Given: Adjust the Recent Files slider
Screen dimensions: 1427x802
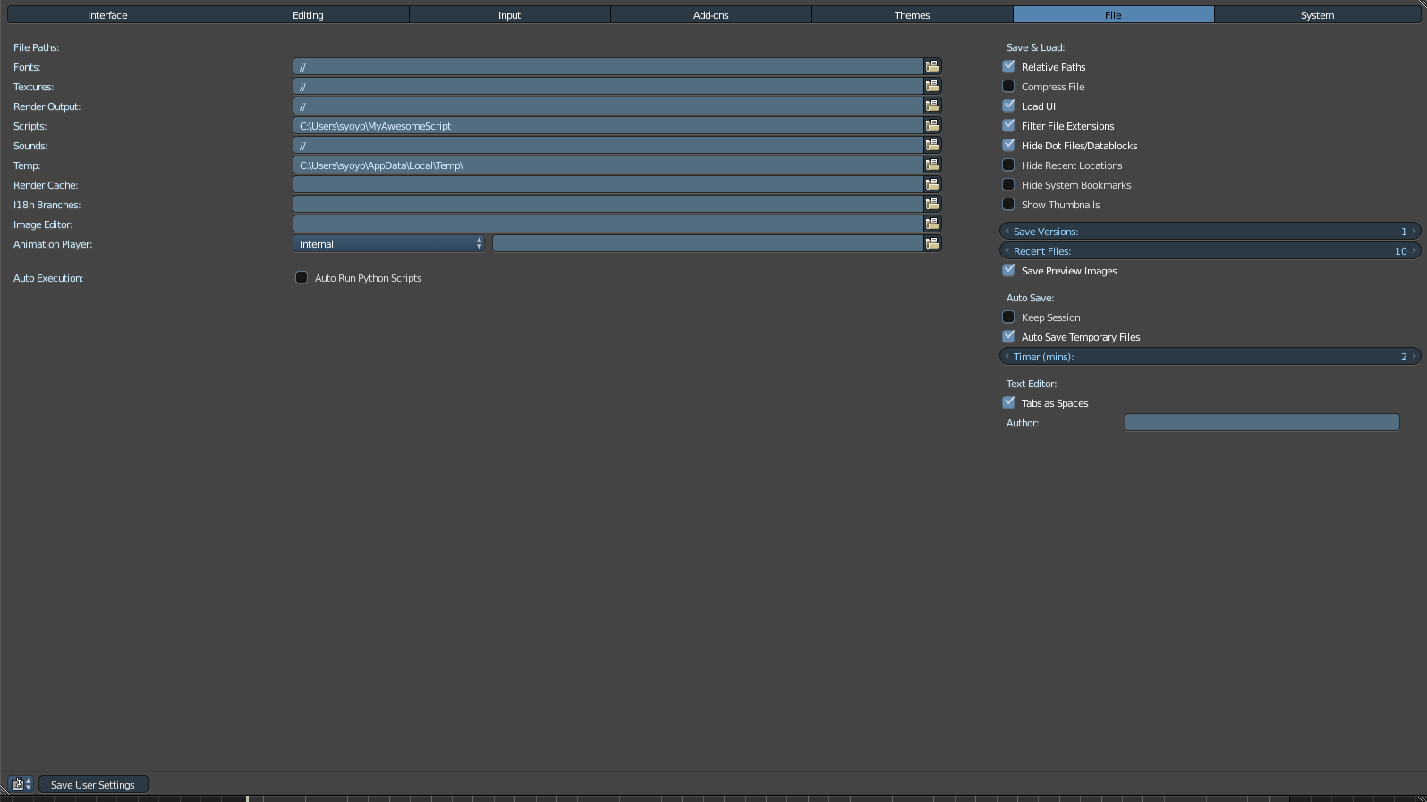Looking at the screenshot, I should point(1210,251).
